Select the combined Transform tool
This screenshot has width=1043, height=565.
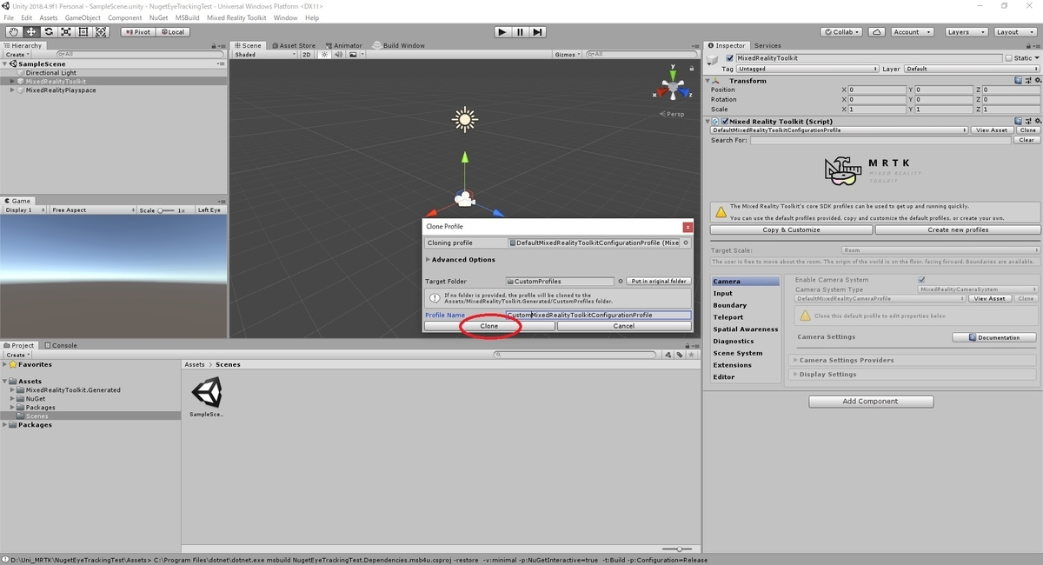tap(101, 31)
